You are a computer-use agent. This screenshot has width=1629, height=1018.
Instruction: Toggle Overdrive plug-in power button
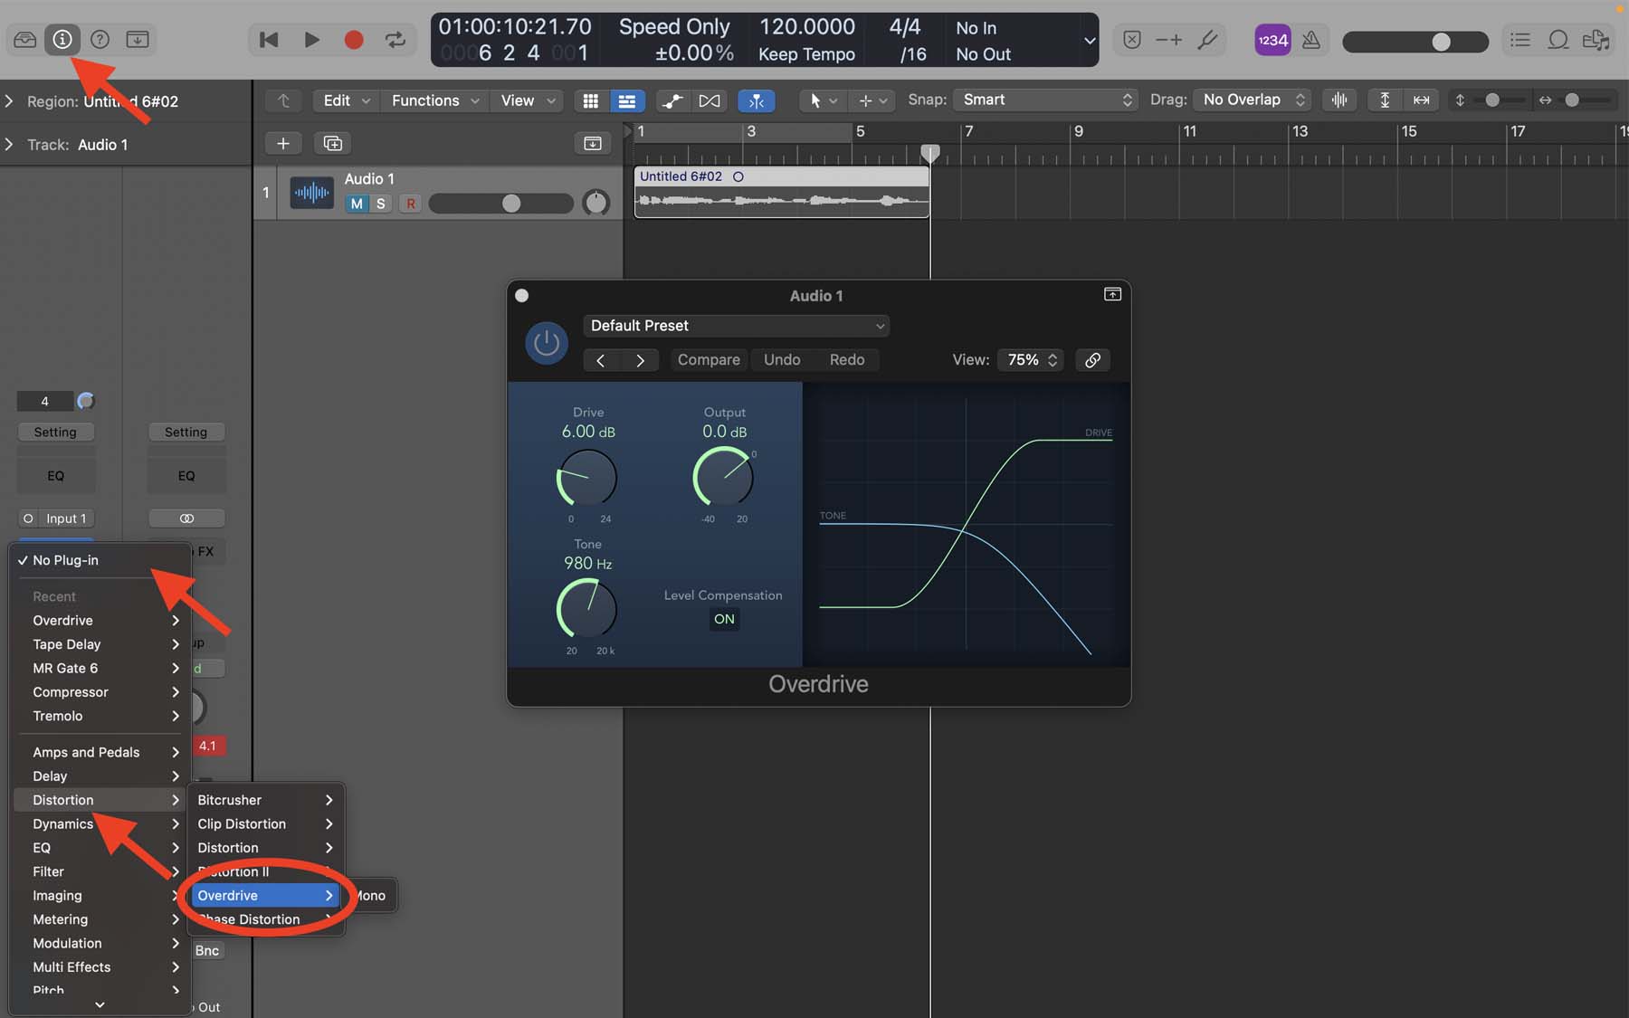pos(547,343)
